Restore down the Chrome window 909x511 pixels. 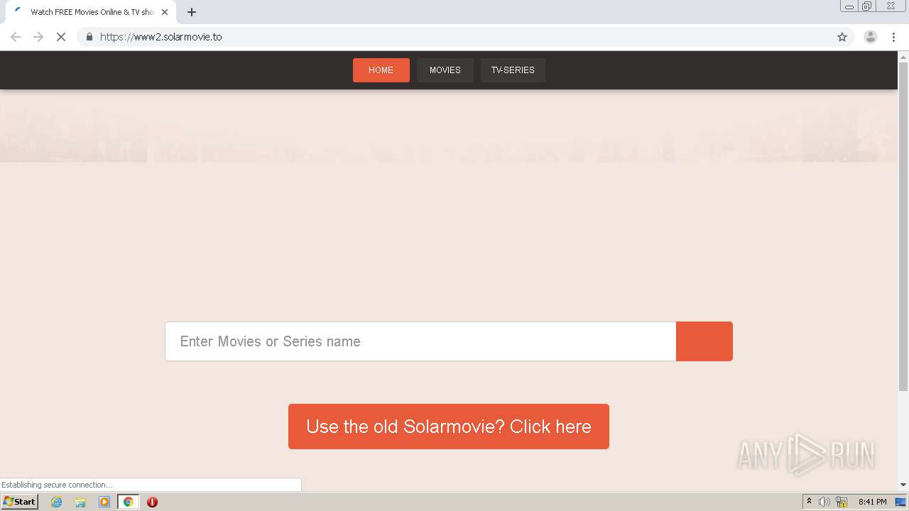867,6
